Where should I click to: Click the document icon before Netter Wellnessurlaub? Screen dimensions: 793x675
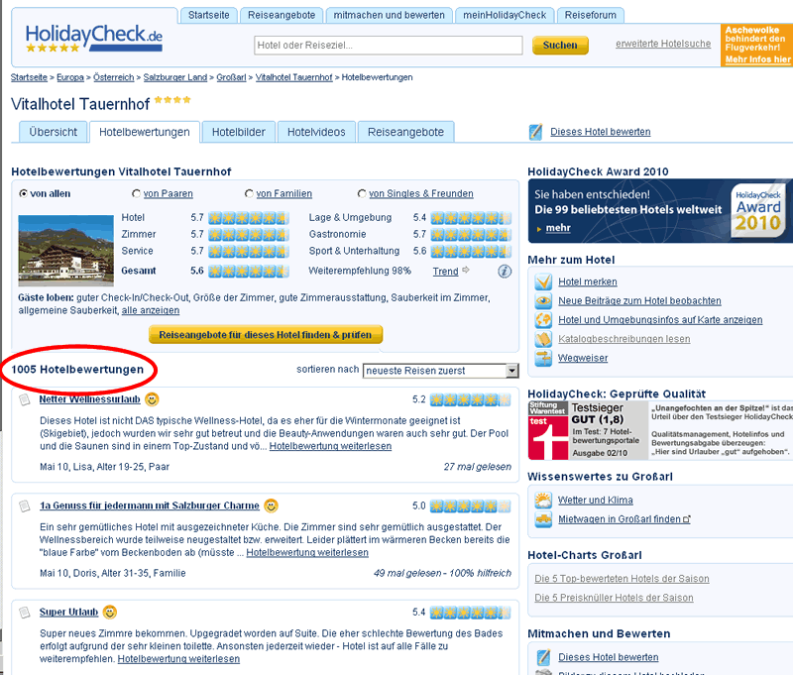point(24,399)
